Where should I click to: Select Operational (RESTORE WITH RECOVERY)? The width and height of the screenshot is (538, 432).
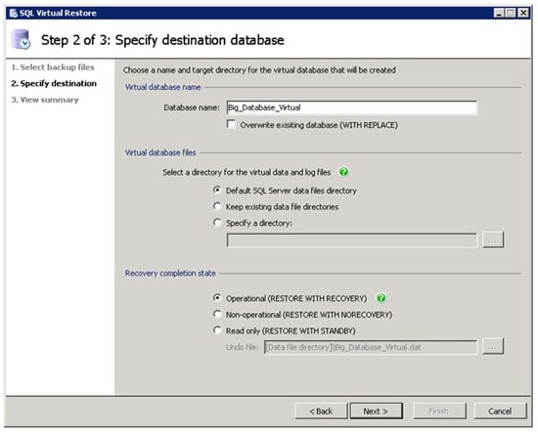click(217, 298)
